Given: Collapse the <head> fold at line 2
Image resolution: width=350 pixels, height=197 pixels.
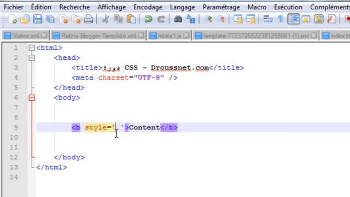Looking at the screenshot, I should pos(32,58).
